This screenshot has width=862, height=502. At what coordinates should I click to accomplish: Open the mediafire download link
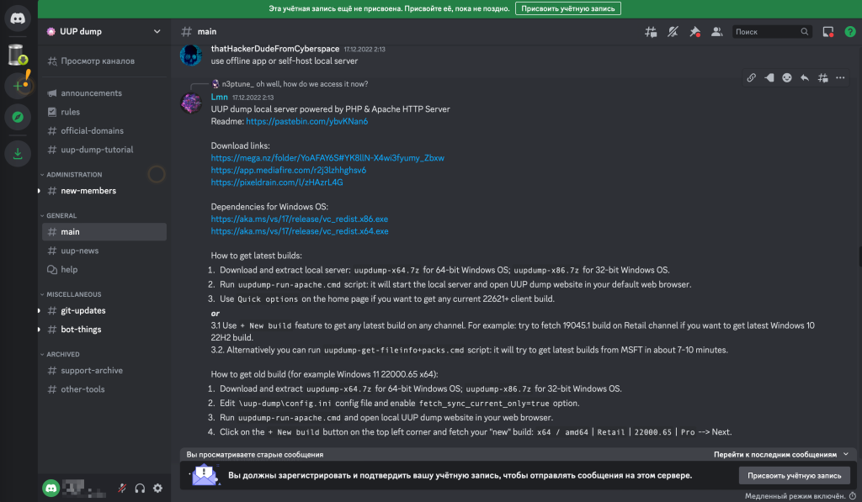[289, 170]
